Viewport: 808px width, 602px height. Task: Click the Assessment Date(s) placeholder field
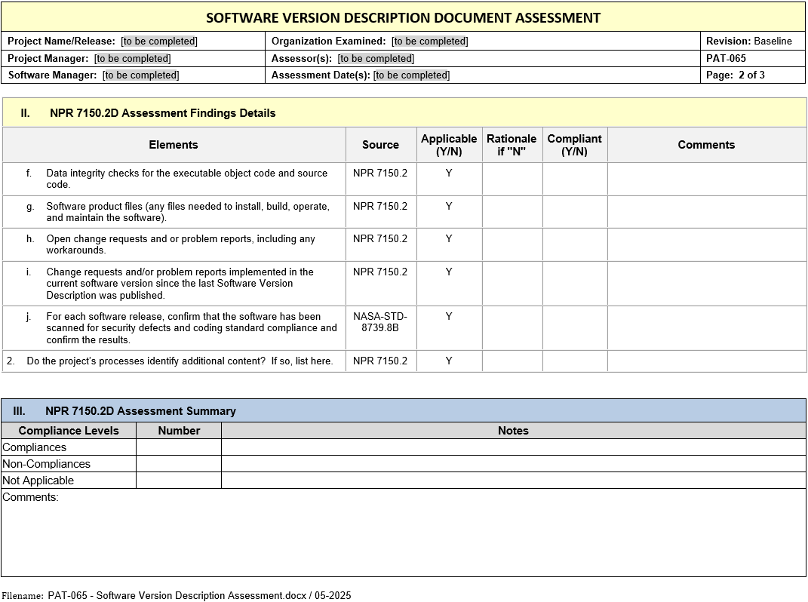[411, 75]
